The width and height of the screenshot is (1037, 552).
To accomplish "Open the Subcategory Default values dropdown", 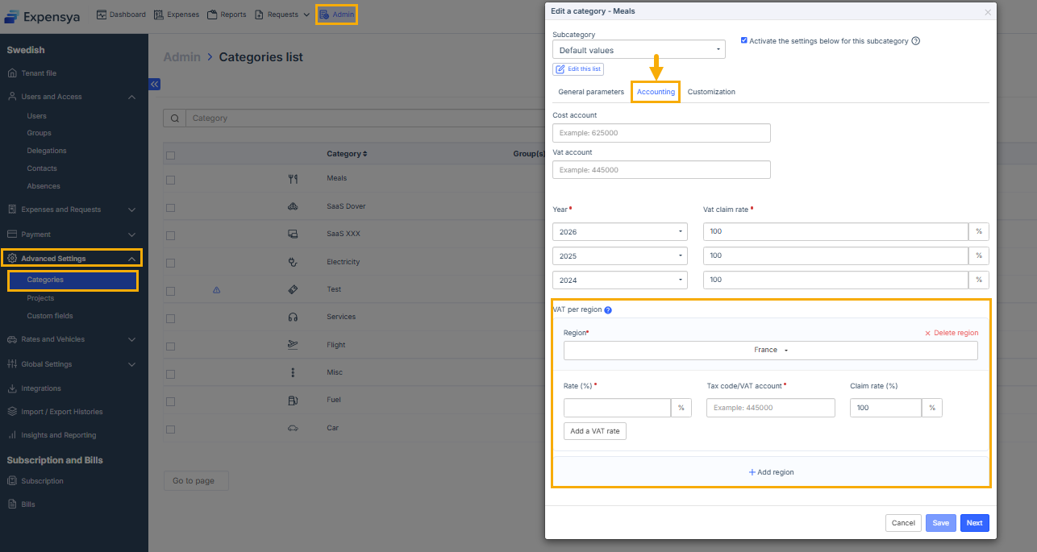I will tap(639, 50).
